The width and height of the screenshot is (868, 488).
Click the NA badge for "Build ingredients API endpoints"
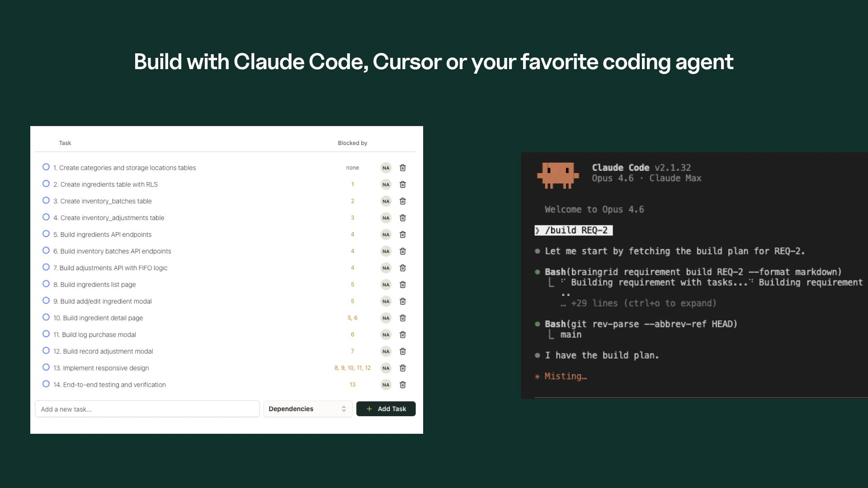coord(386,235)
